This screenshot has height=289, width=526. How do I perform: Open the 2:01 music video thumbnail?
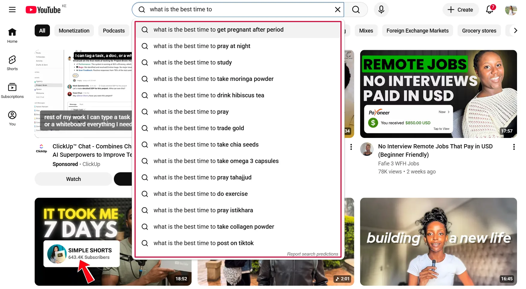pyautogui.click(x=276, y=273)
